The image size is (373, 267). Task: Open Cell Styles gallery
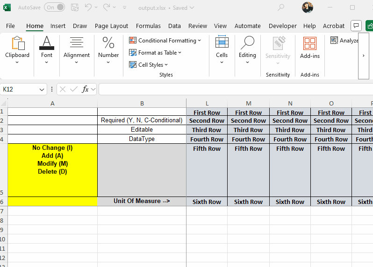click(149, 64)
